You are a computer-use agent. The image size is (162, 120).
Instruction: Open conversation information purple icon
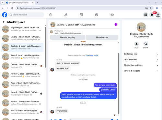click(x=116, y=25)
